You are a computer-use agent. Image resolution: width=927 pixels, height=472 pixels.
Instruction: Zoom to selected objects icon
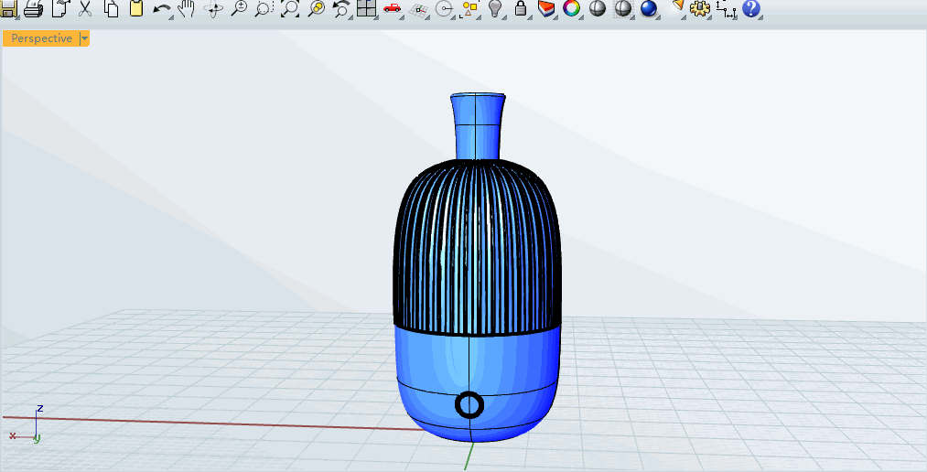tap(317, 8)
